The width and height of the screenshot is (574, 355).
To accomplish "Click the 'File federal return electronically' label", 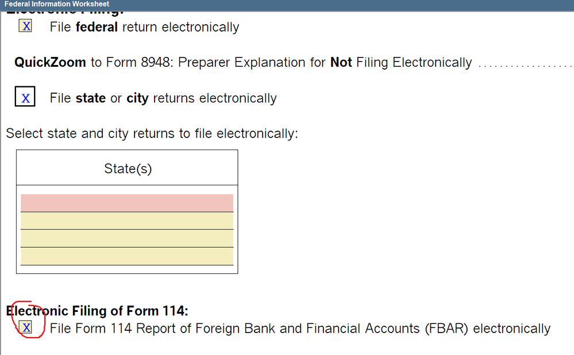I will click(x=144, y=27).
